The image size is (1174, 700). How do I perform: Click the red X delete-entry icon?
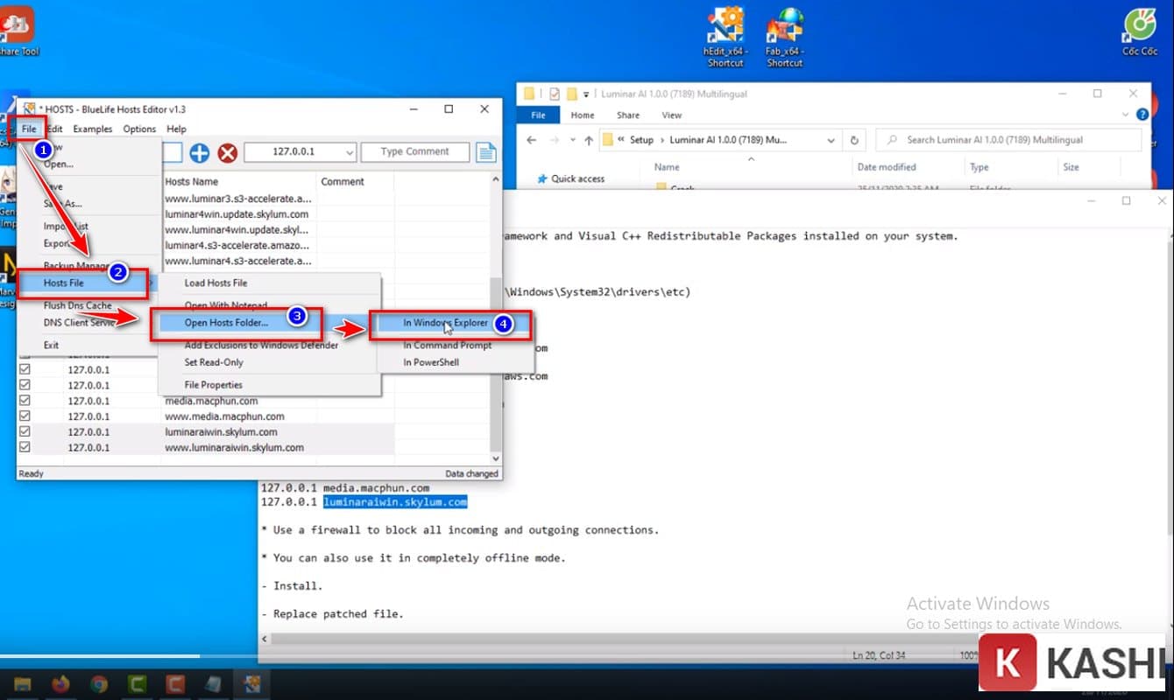pyautogui.click(x=227, y=153)
